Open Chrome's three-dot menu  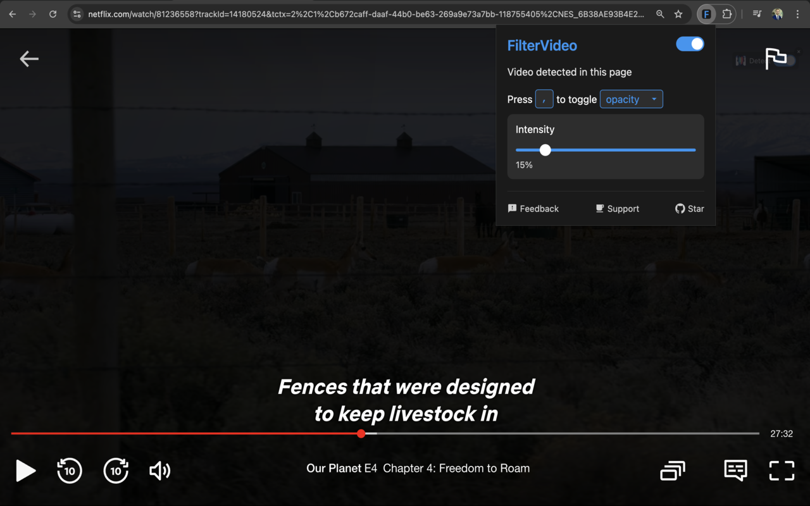click(x=797, y=14)
